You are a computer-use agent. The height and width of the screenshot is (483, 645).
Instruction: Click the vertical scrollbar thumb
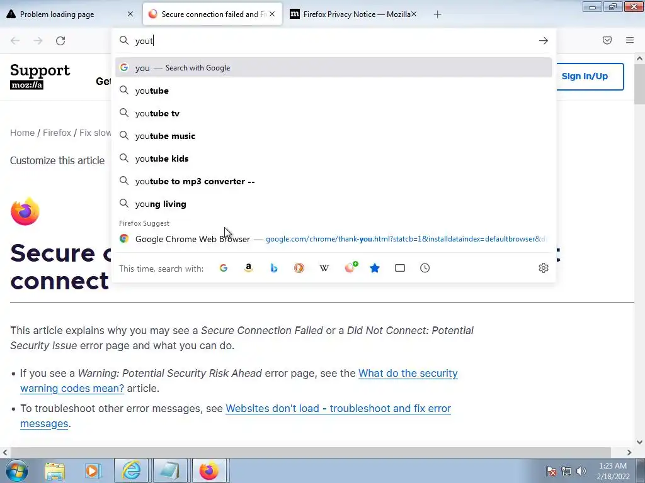pyautogui.click(x=639, y=84)
